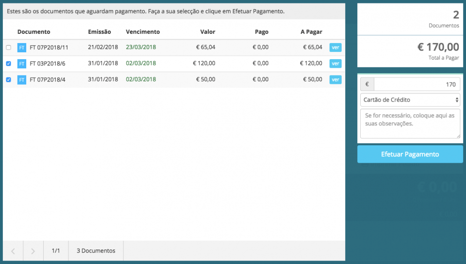This screenshot has height=264, width=466.
Task: Click the A Pagar column header
Action: [x=311, y=32]
